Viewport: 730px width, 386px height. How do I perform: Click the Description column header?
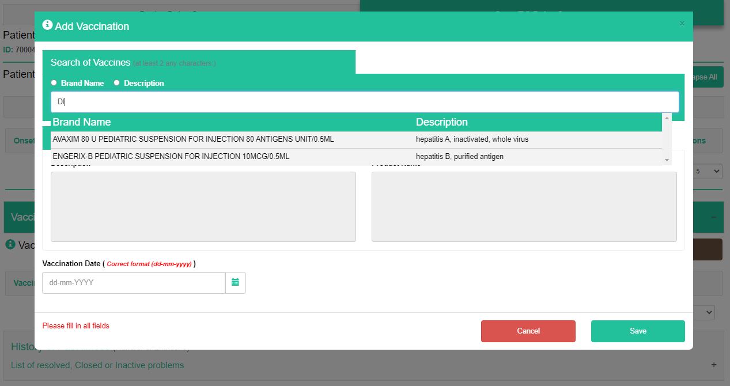(x=441, y=122)
